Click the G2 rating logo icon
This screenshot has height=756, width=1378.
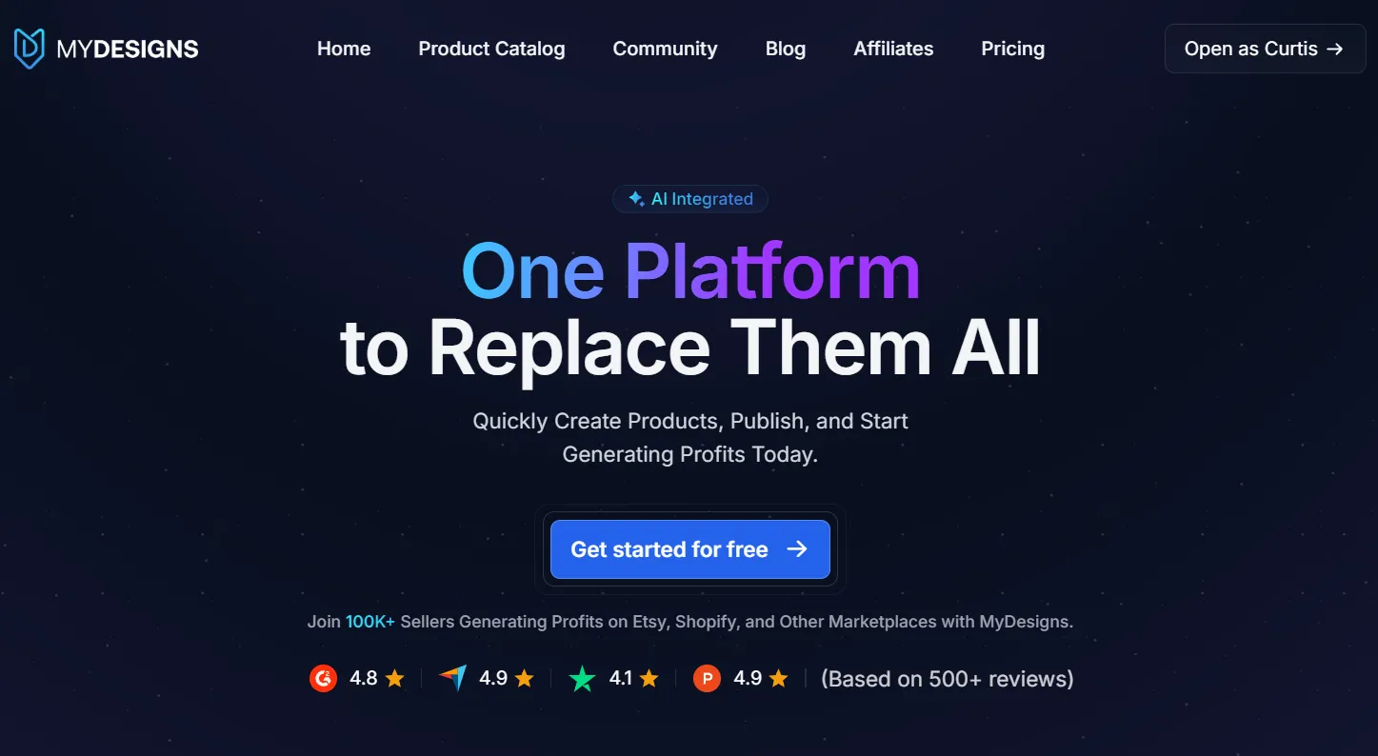(324, 679)
